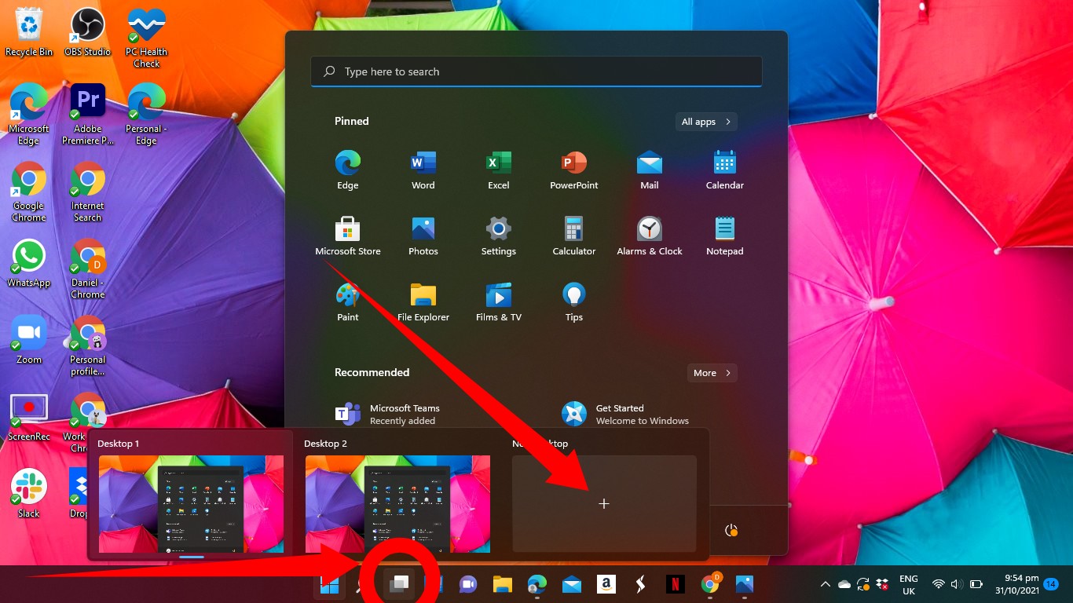
Task: Click the Start menu search box
Action: [x=536, y=71]
